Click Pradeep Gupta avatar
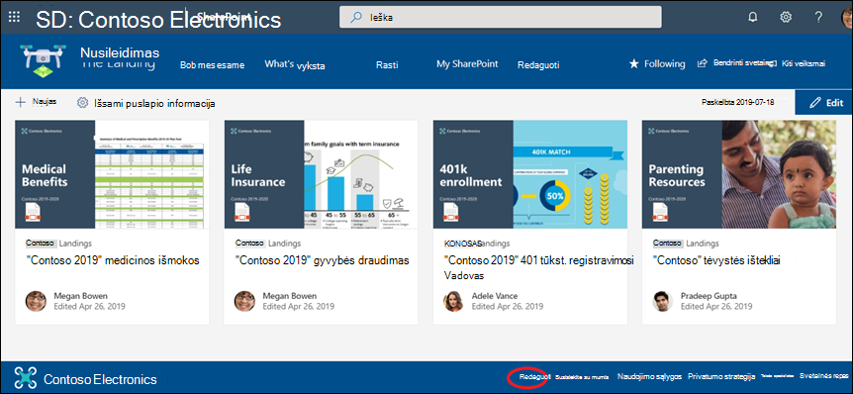The width and height of the screenshot is (853, 394). (x=663, y=301)
